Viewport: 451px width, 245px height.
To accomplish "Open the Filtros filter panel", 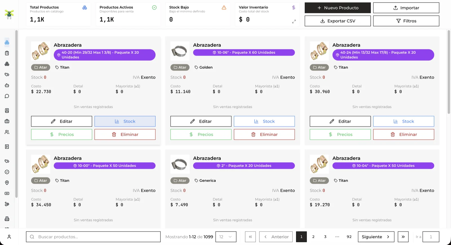I will coord(406,21).
